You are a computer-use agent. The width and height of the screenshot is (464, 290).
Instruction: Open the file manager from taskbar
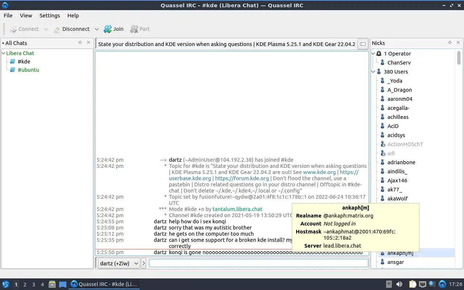coord(52,285)
